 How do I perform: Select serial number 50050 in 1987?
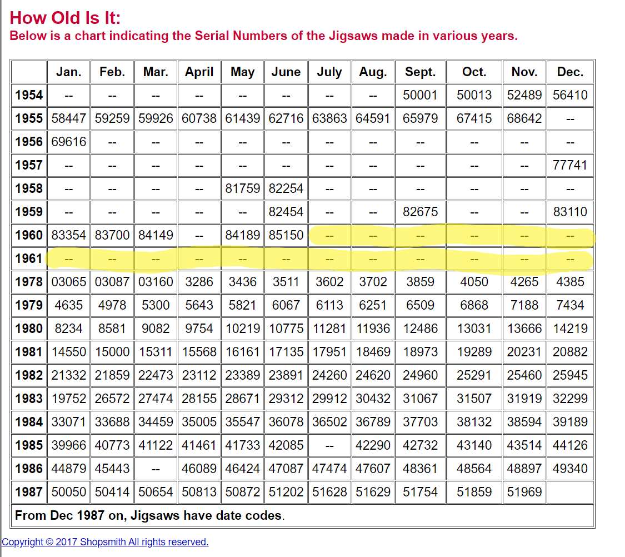(68, 492)
